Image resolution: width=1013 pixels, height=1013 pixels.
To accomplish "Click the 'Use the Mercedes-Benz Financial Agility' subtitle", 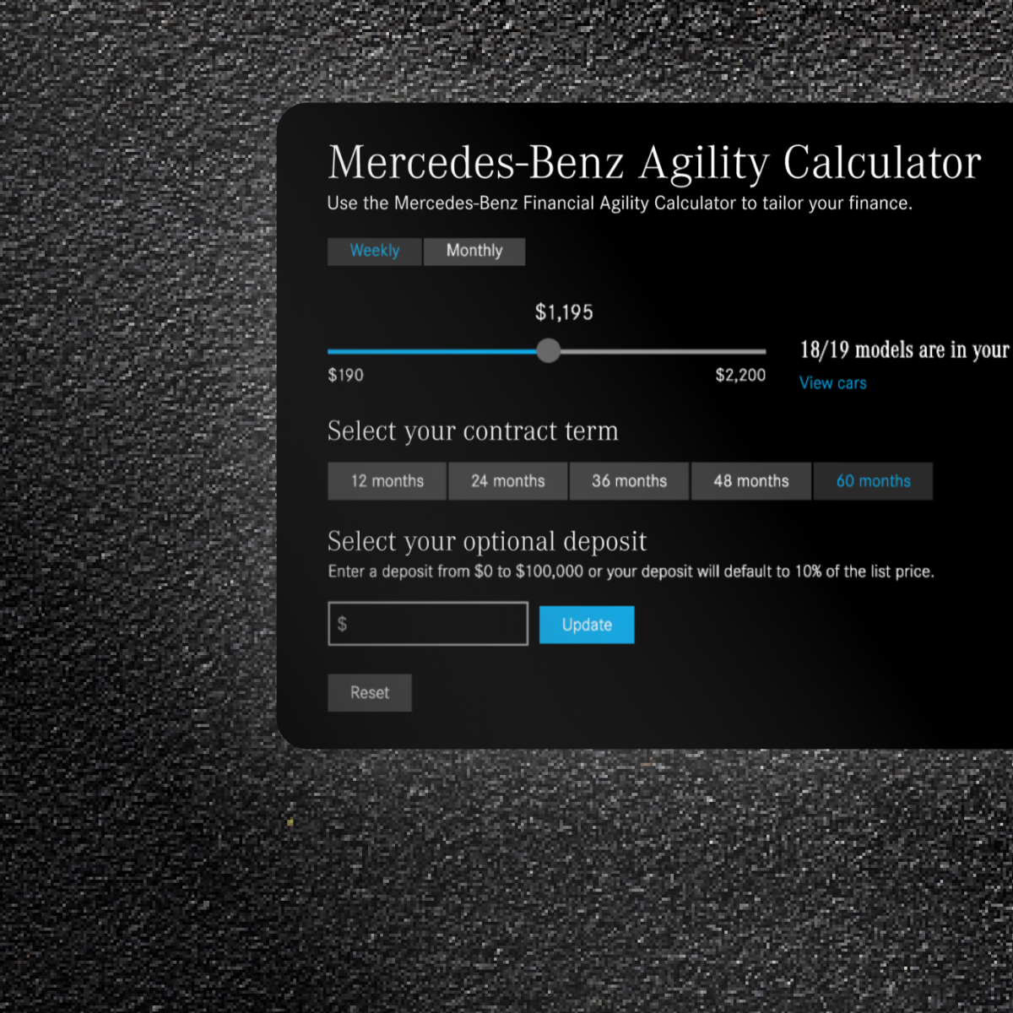I will point(620,203).
